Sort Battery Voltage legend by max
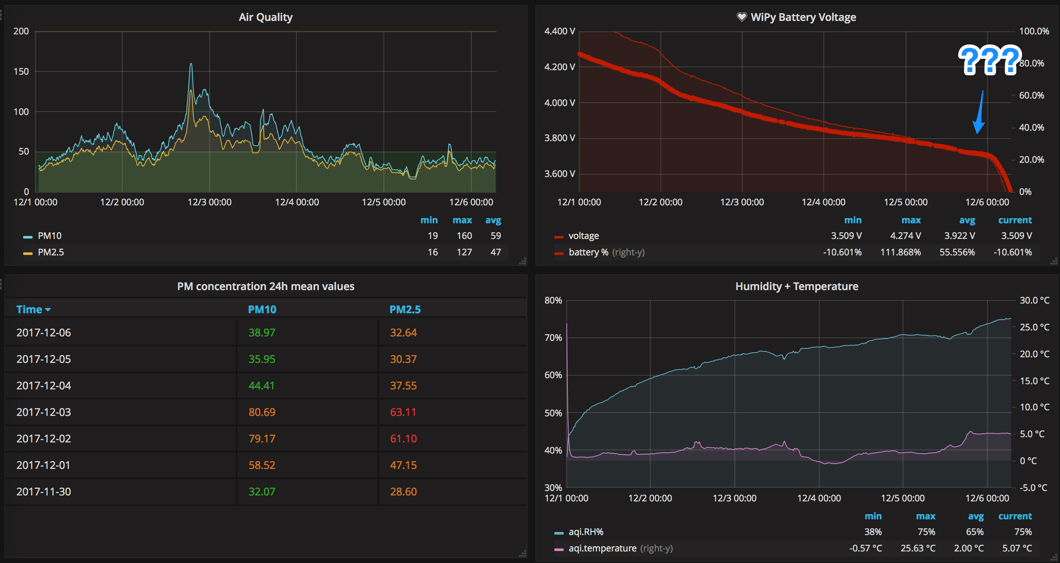1060x563 pixels. click(x=911, y=220)
